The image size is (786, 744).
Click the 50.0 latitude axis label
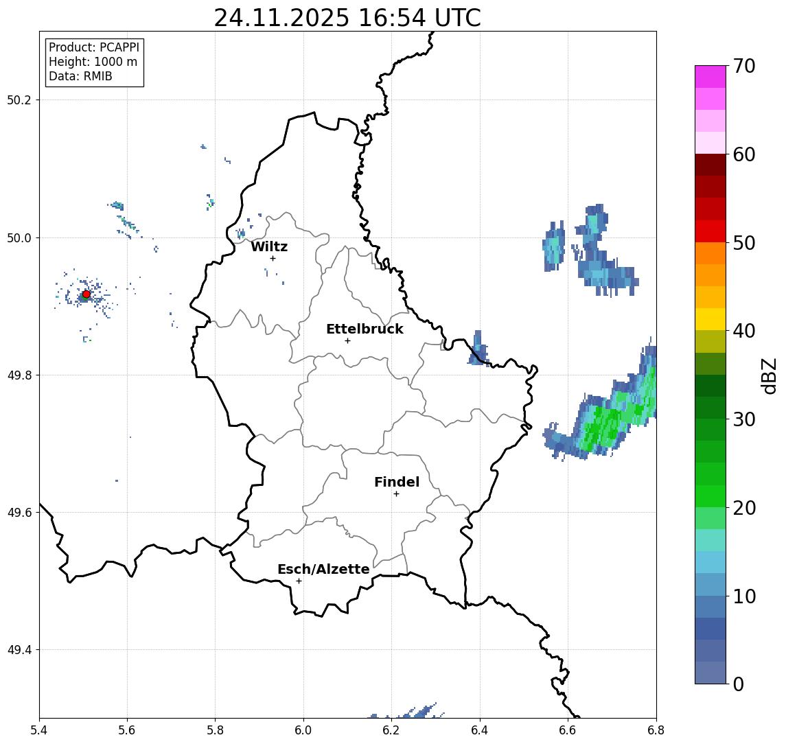19,237
